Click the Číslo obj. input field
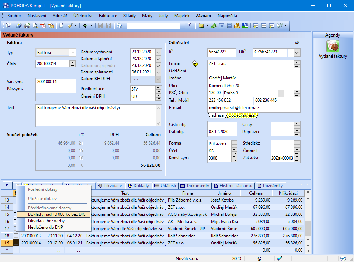This screenshot has height=262, width=354. click(222, 125)
